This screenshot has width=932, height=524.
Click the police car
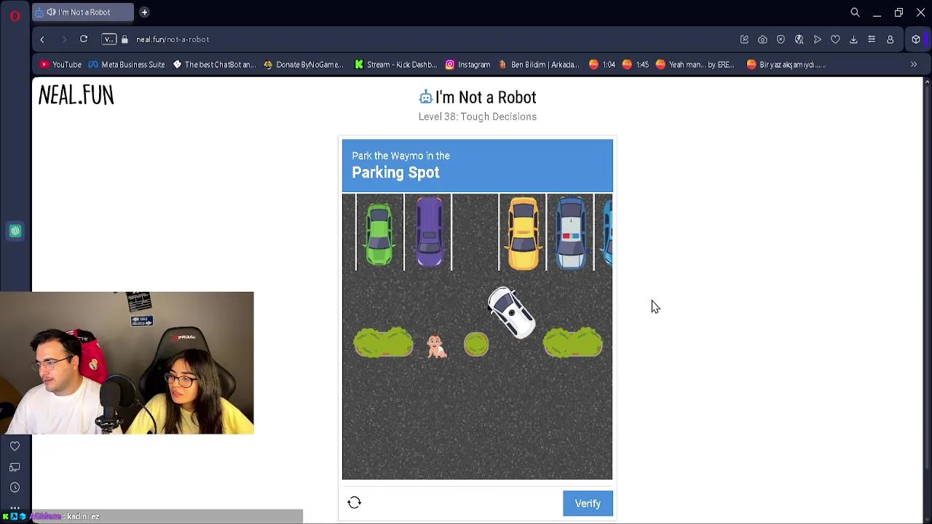pos(572,232)
